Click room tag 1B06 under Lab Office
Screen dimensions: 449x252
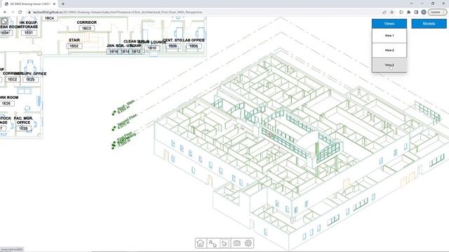pyautogui.click(x=194, y=46)
